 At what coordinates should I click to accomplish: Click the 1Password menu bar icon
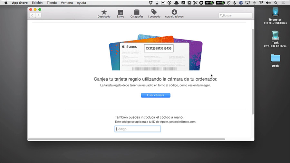click(169, 3)
